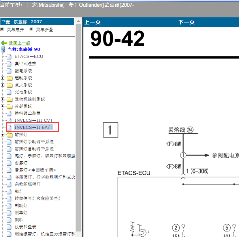Screen dimensions: 239x237
Task: Click the sidebar vertical scrollbar track
Action: (79, 128)
